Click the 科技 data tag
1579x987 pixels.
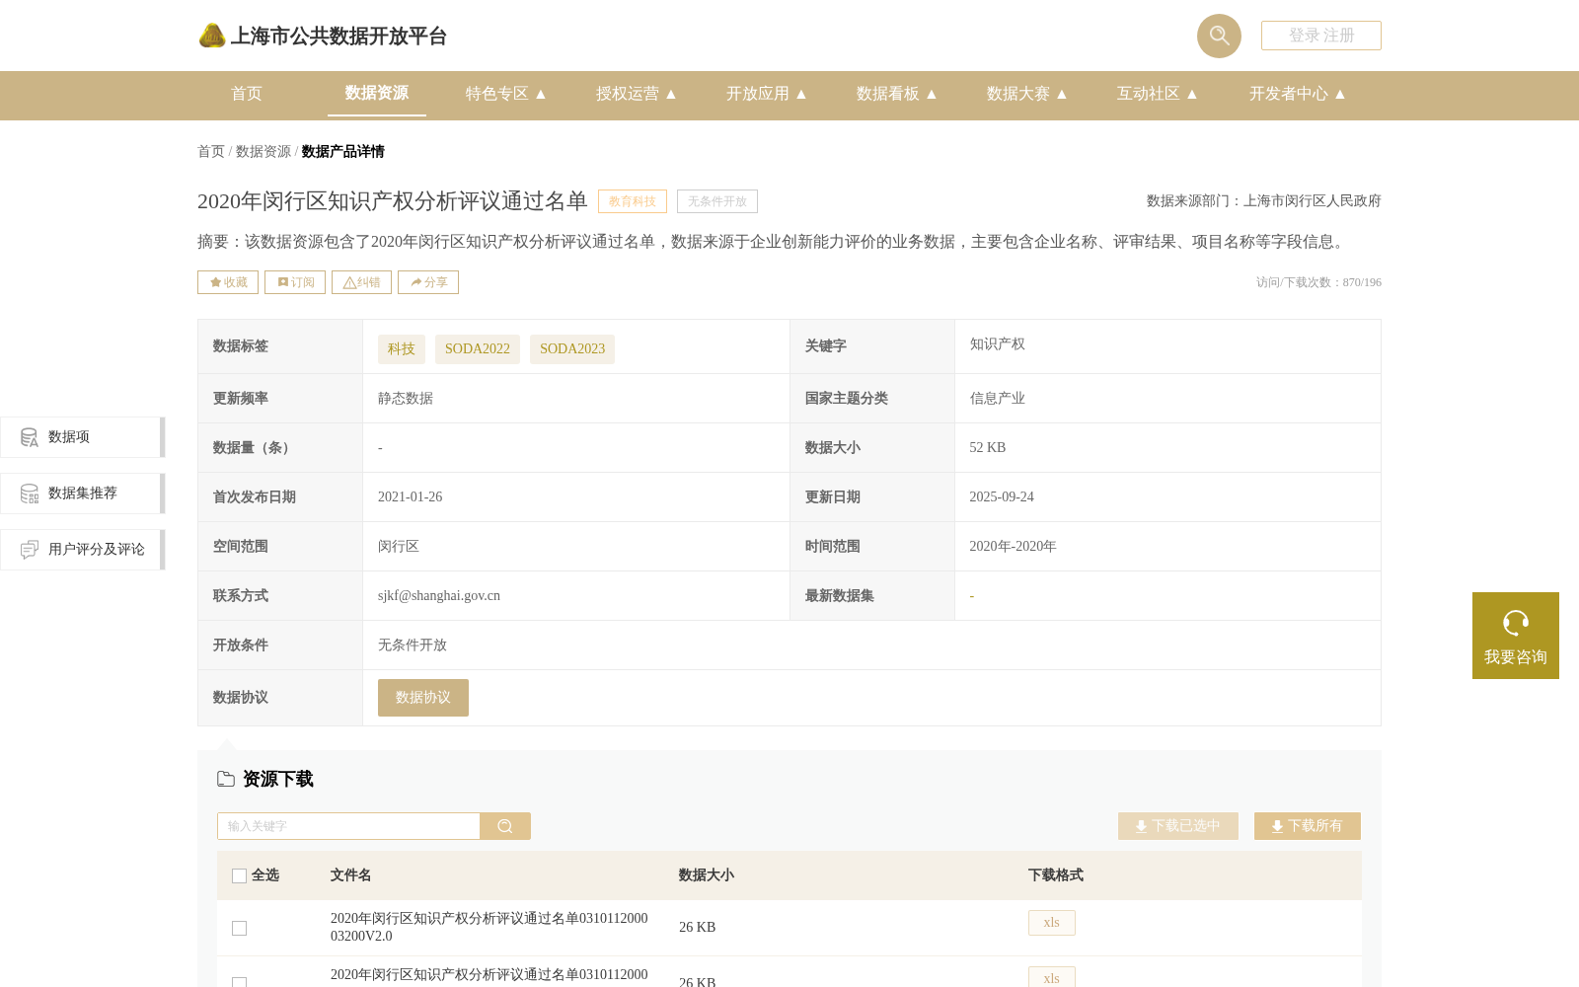402,349
